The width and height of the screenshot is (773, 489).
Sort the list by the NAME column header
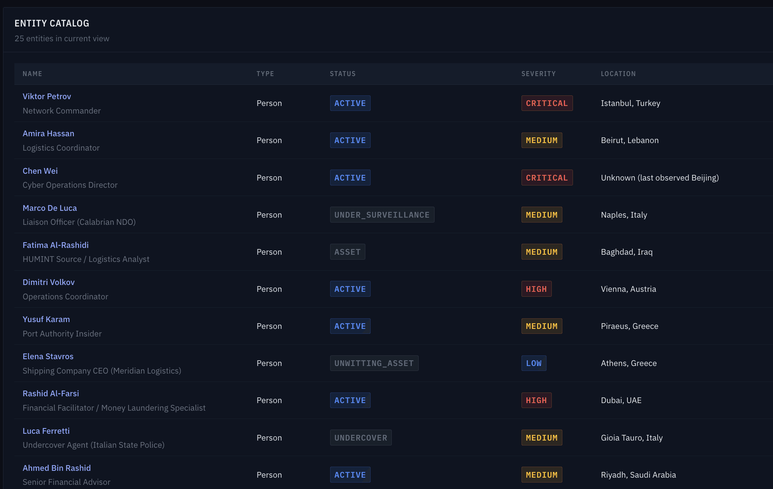coord(33,74)
